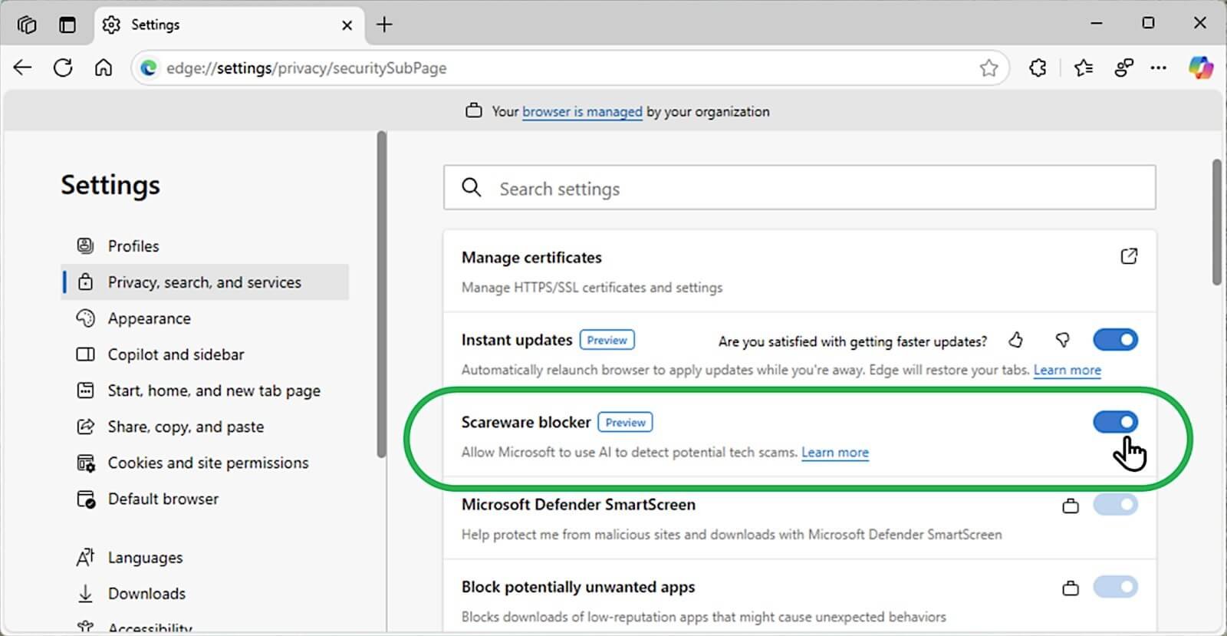The width and height of the screenshot is (1227, 636).
Task: Open Share, copy, and paste settings
Action: [x=205, y=427]
